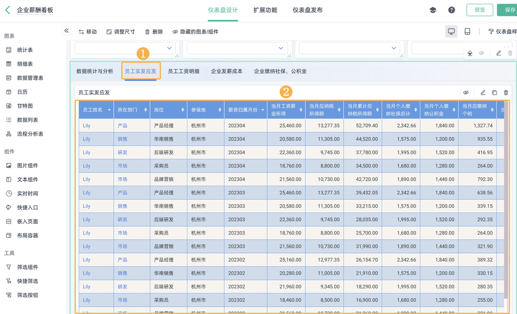Open the graduation cap tutorial icon

click(433, 10)
